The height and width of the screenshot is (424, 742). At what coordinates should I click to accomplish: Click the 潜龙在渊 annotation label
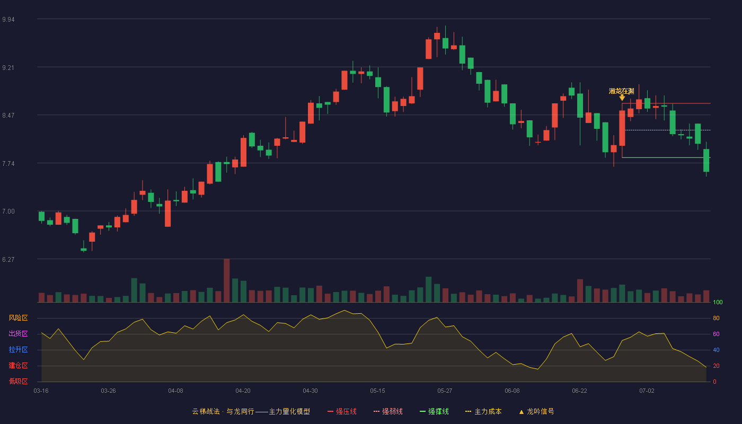[622, 91]
